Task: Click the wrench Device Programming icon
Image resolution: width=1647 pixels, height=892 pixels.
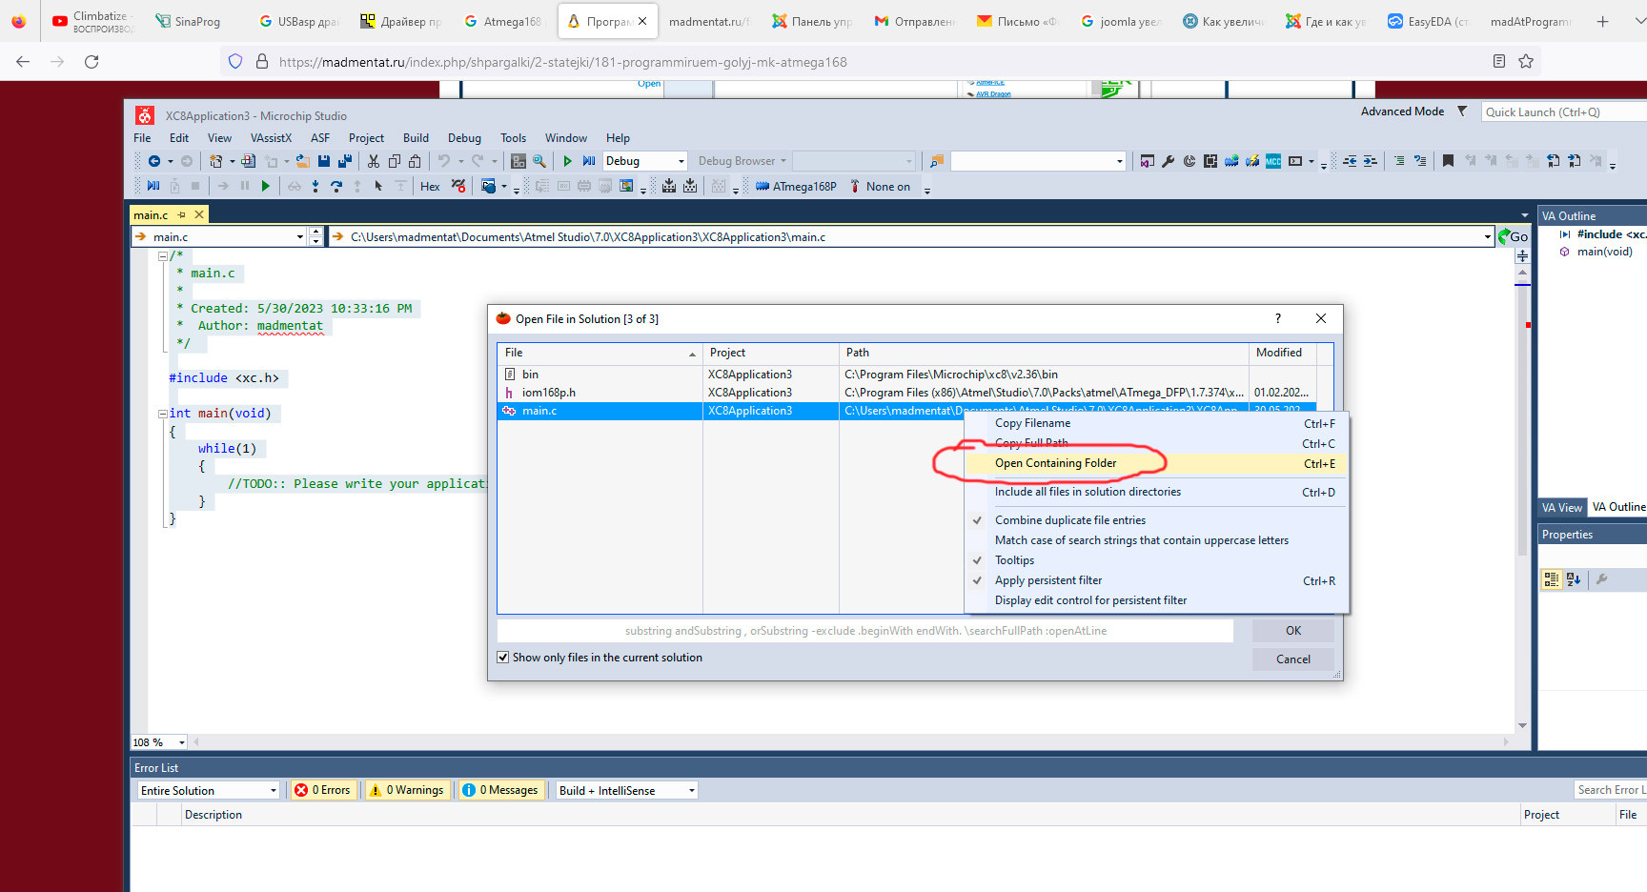Action: (x=1168, y=161)
